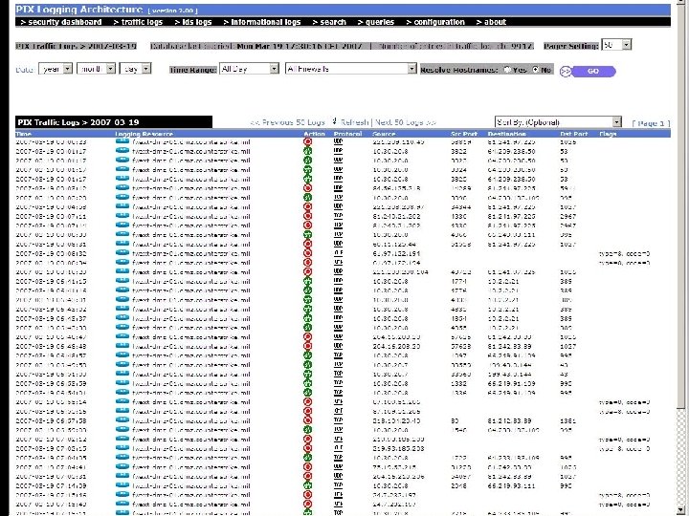Open the All Firewalls dropdown
The image size is (689, 516).
click(x=350, y=69)
